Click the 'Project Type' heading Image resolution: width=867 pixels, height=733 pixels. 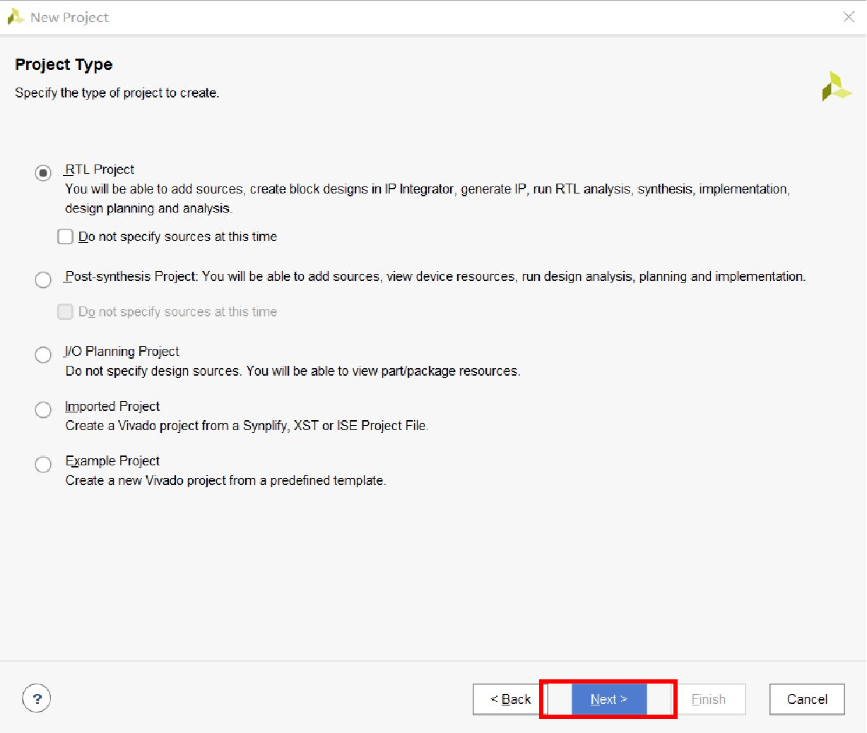click(x=64, y=64)
